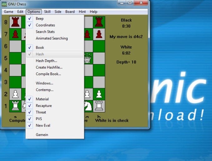Click the empty square a4
Viewport: 212px width, 161px height.
15,70
